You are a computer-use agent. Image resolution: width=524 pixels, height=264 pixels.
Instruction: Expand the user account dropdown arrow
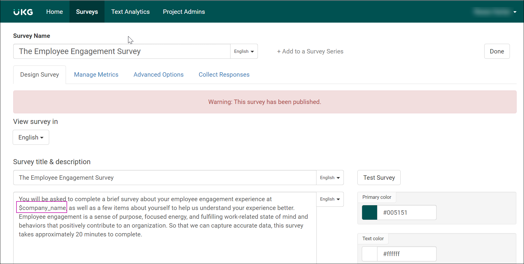[x=515, y=12]
